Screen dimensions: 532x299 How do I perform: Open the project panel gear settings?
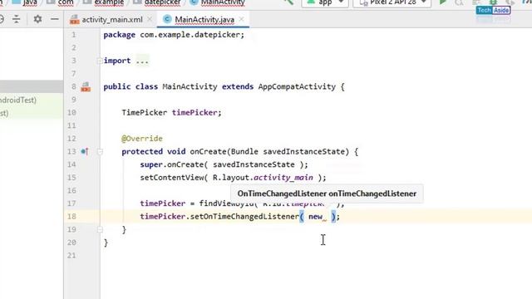point(37,19)
